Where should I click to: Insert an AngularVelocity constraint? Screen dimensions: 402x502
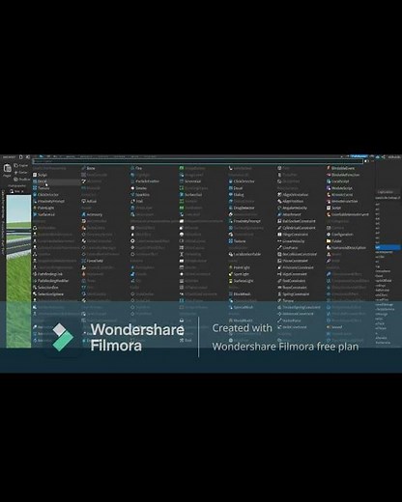coord(292,208)
